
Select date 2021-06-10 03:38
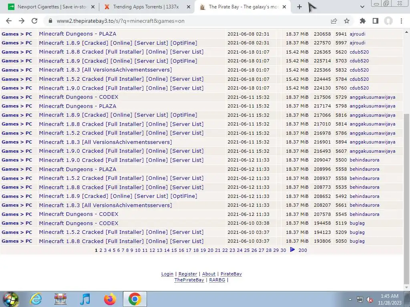tap(248, 223)
